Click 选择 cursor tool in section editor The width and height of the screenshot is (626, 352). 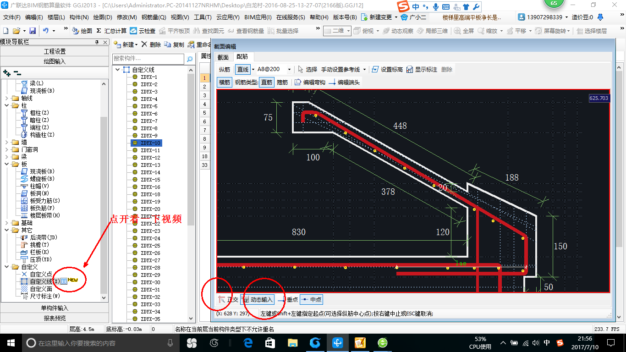tap(307, 69)
